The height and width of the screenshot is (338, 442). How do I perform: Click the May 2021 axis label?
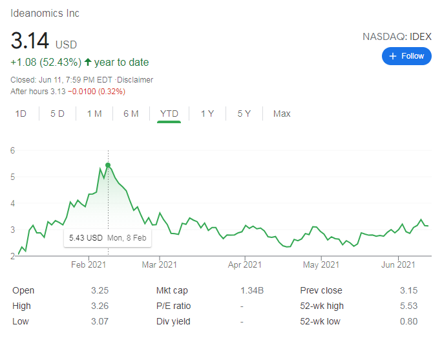(321, 265)
